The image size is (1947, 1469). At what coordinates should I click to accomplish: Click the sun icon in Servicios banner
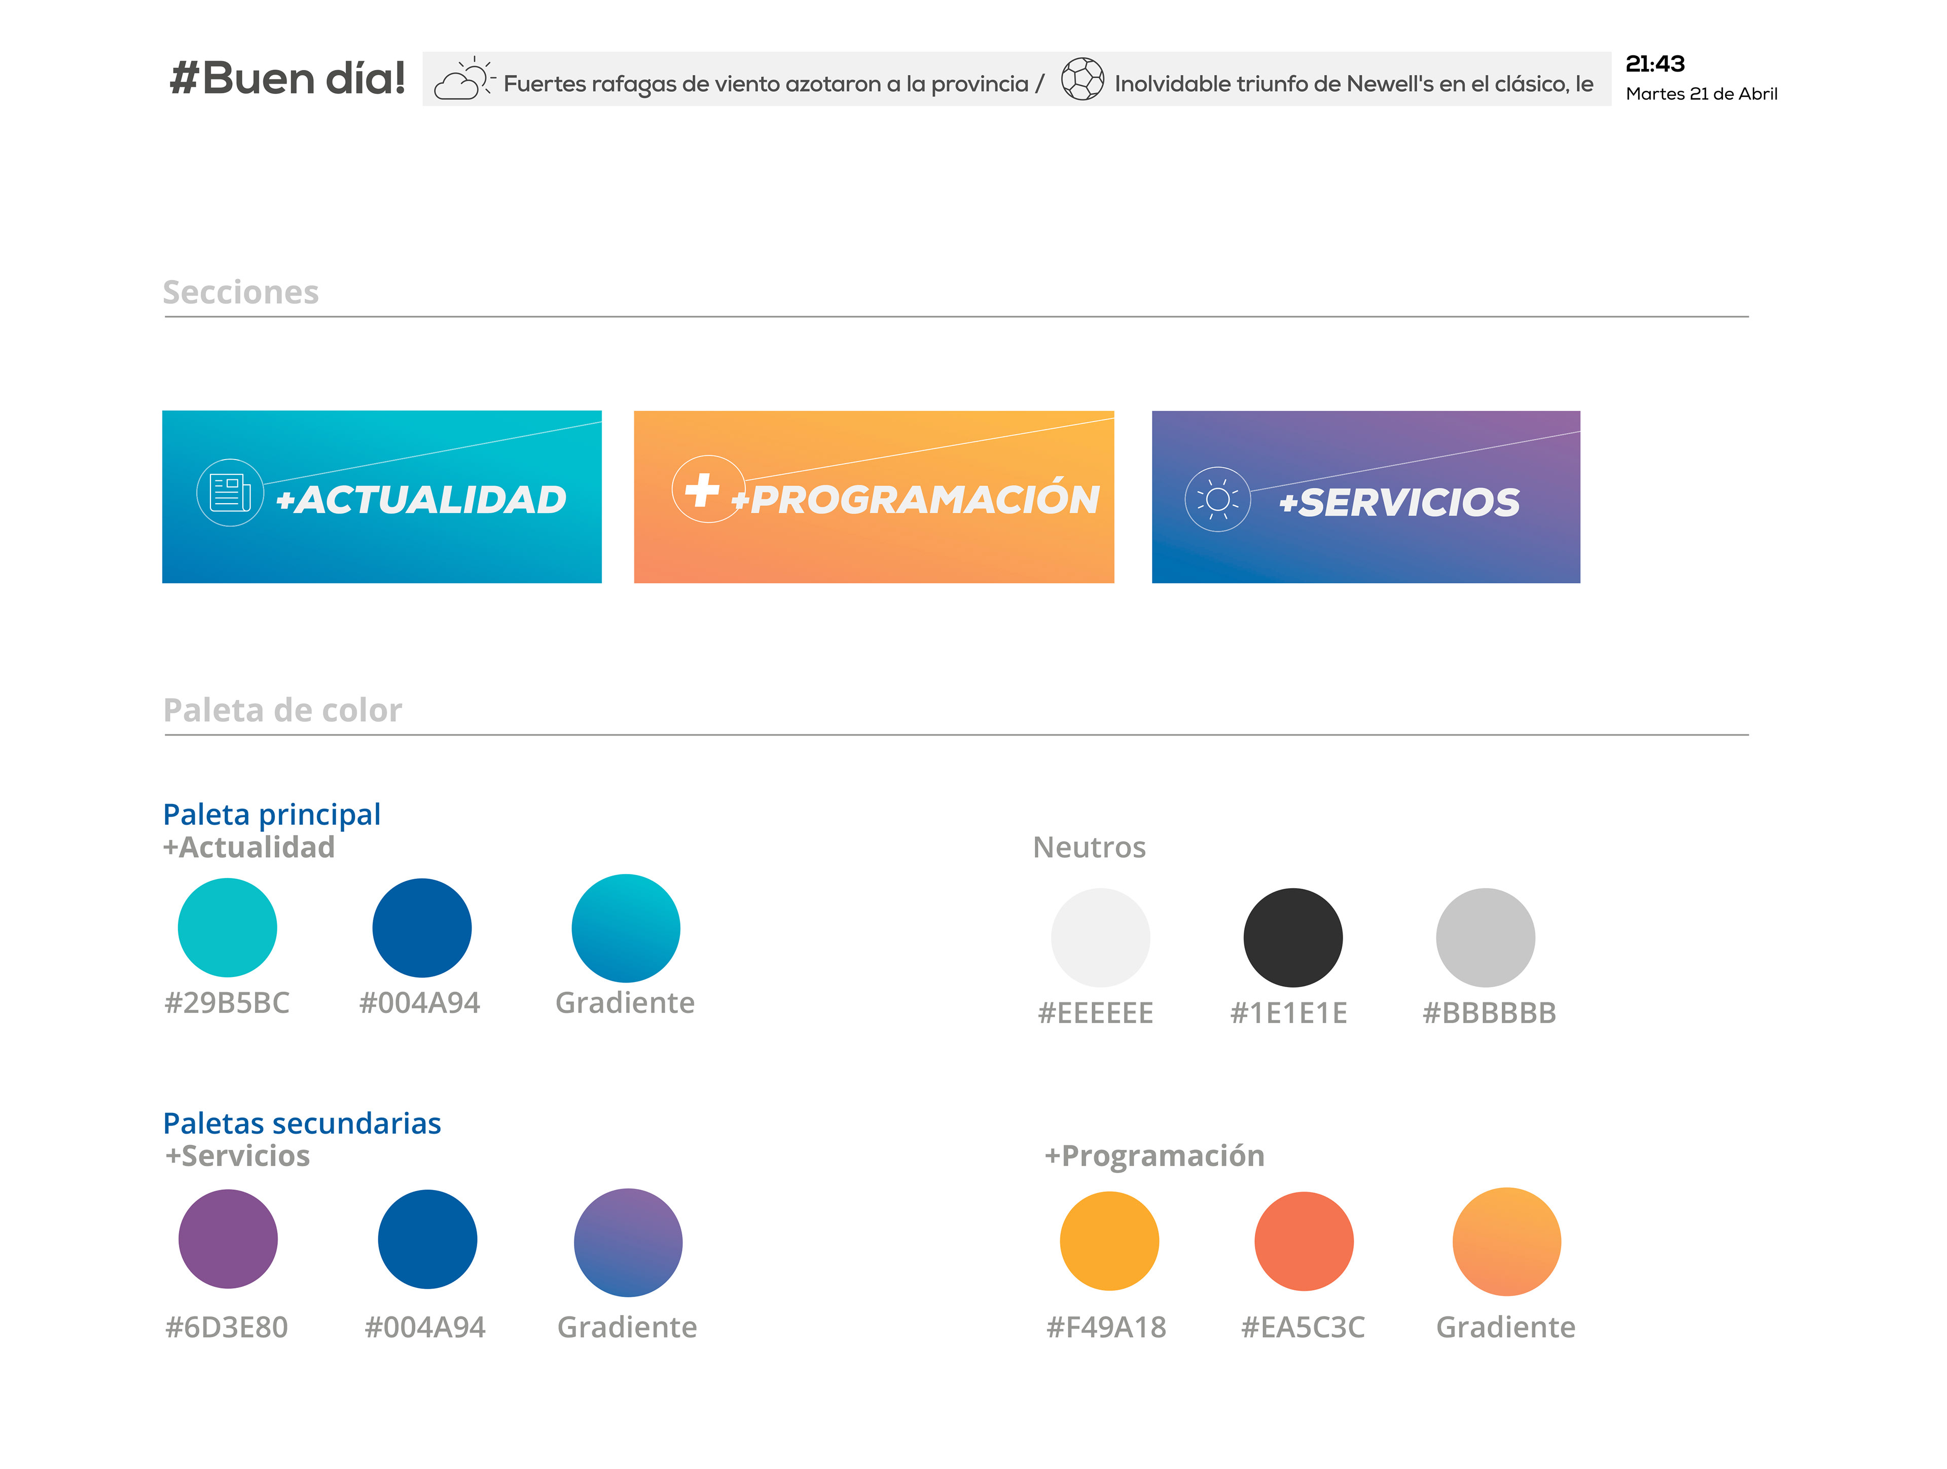pos(1217,499)
